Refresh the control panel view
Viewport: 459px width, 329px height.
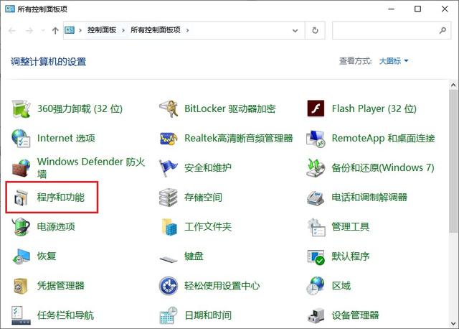315,30
